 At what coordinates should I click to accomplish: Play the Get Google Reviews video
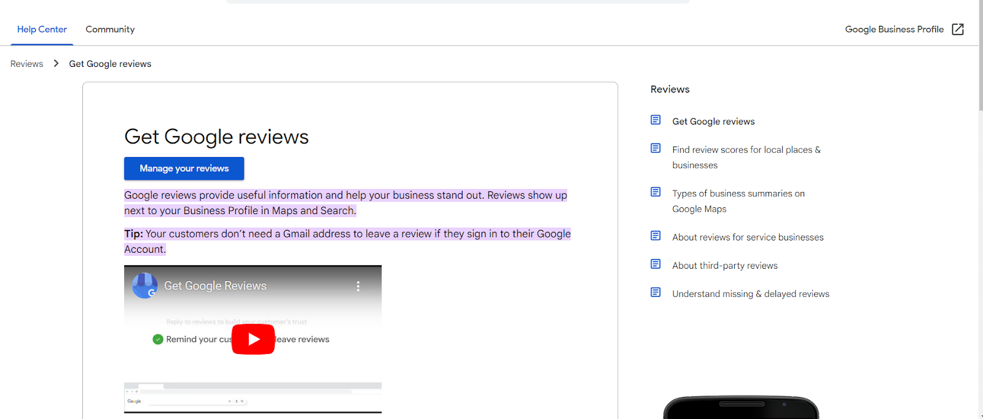(x=253, y=339)
